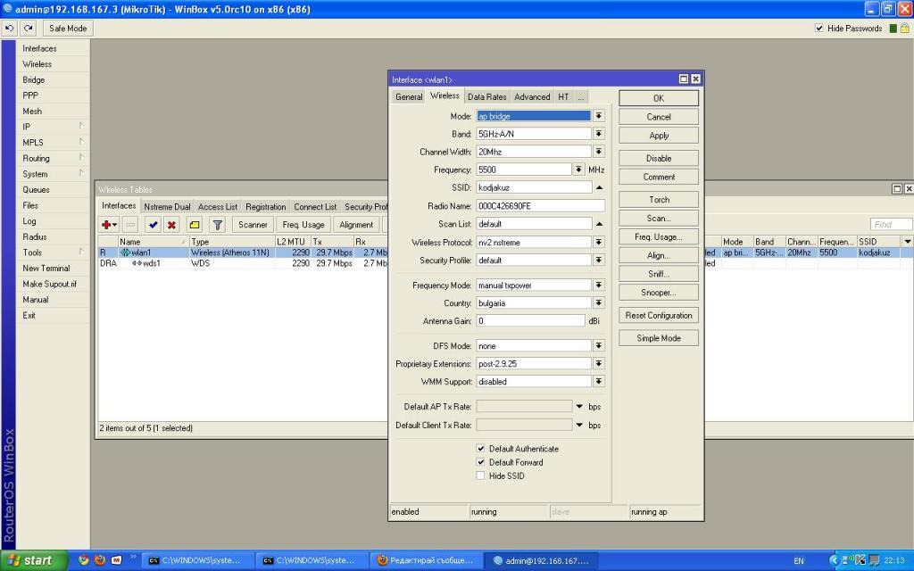Switch to the Data Rates tab

[486, 96]
